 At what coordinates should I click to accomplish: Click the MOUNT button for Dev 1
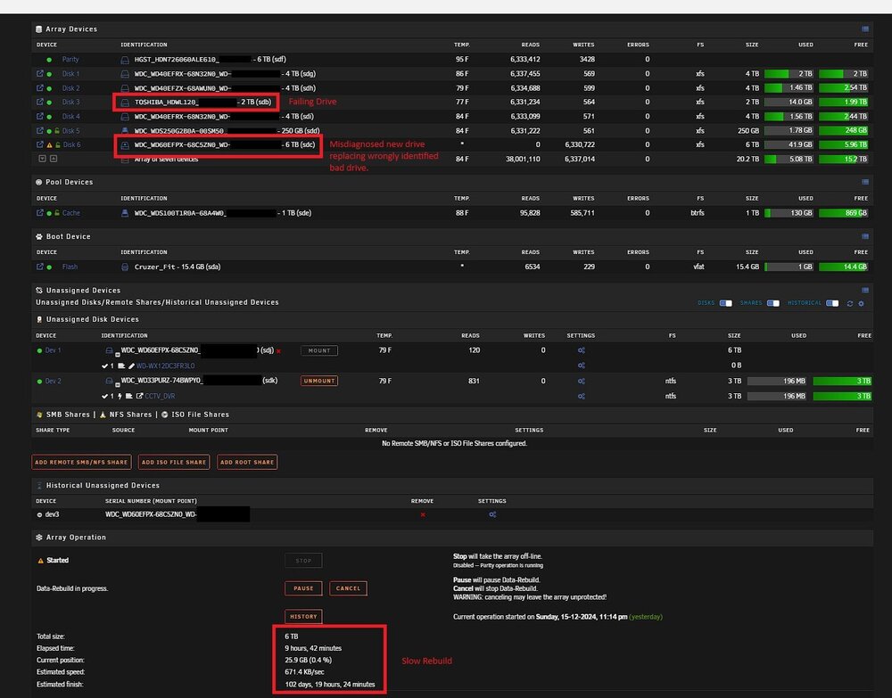pyautogui.click(x=319, y=350)
